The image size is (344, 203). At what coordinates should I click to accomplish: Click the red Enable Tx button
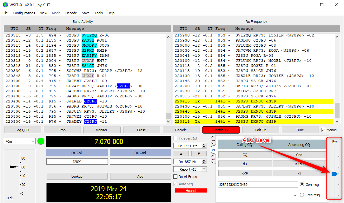coord(221,130)
